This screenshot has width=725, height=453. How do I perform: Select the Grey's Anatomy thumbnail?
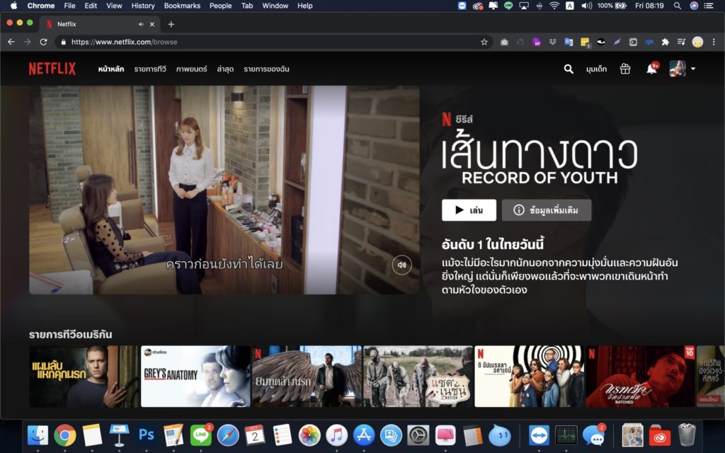pyautogui.click(x=195, y=376)
